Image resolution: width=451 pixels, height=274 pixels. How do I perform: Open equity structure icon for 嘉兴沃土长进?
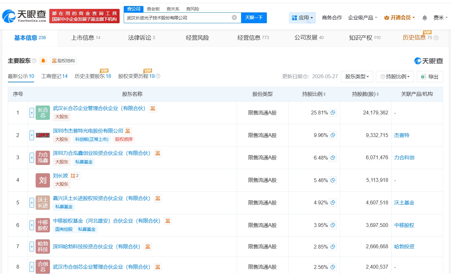pos(158,199)
